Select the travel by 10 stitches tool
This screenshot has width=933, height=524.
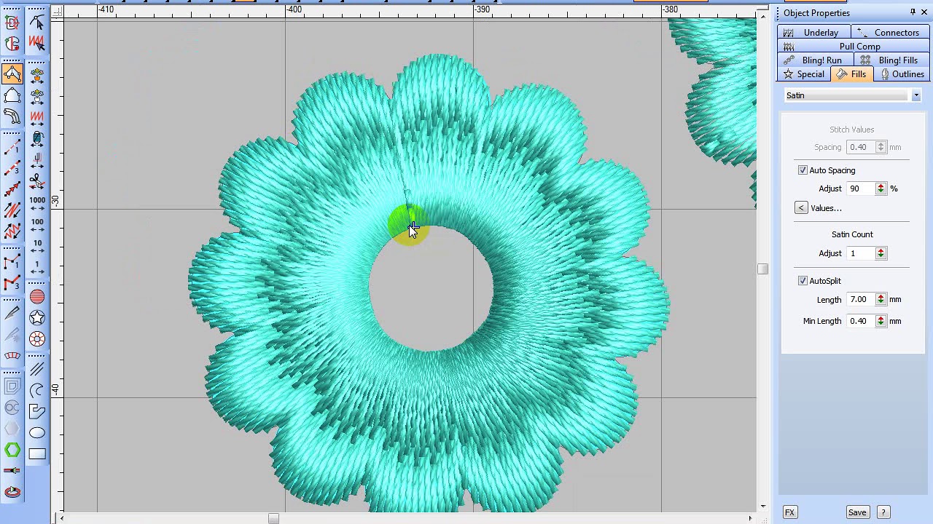pyautogui.click(x=37, y=247)
